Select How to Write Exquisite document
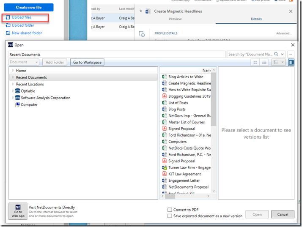This screenshot has width=302, height=227. point(189,90)
